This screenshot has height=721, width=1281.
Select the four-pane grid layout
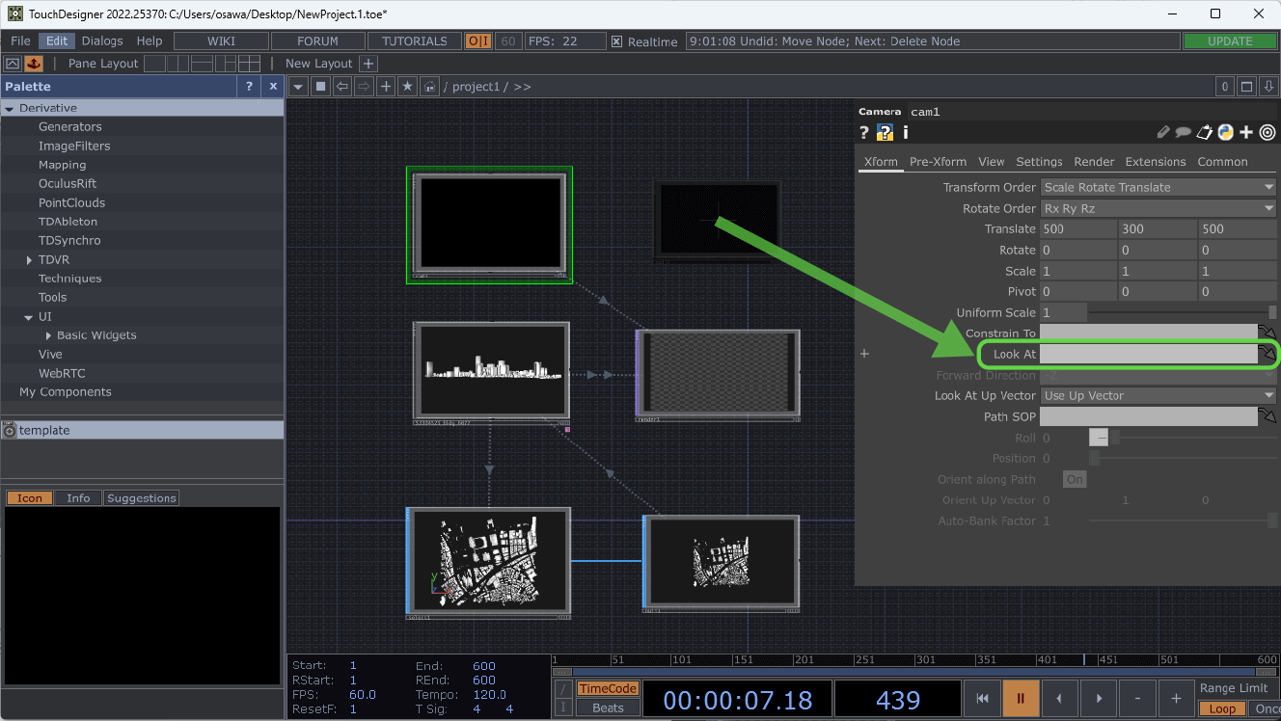tap(249, 64)
